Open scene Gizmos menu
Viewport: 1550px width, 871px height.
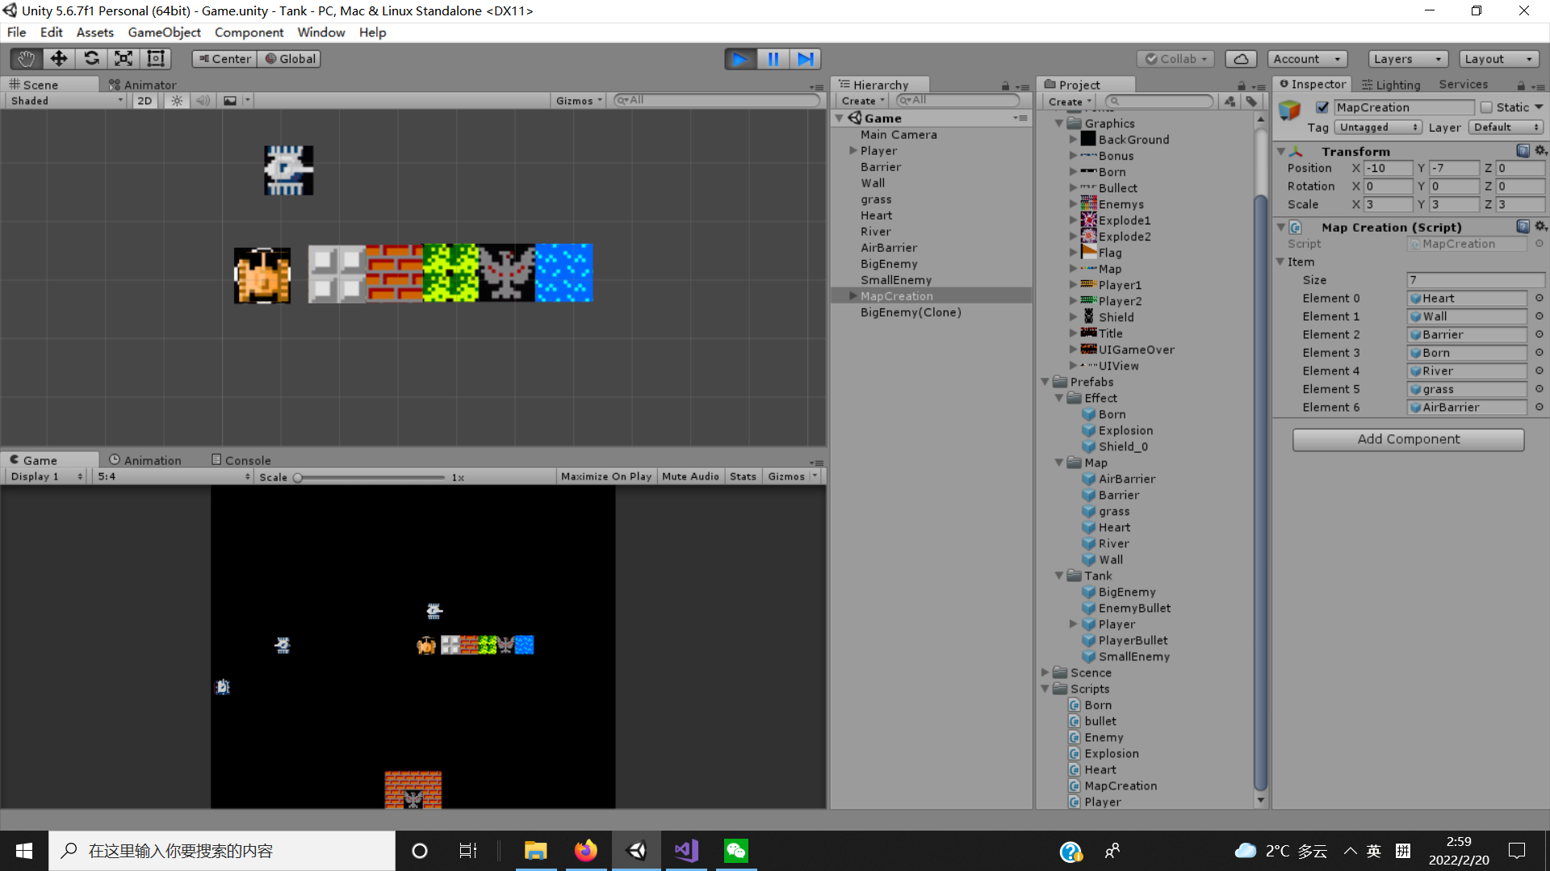579,101
